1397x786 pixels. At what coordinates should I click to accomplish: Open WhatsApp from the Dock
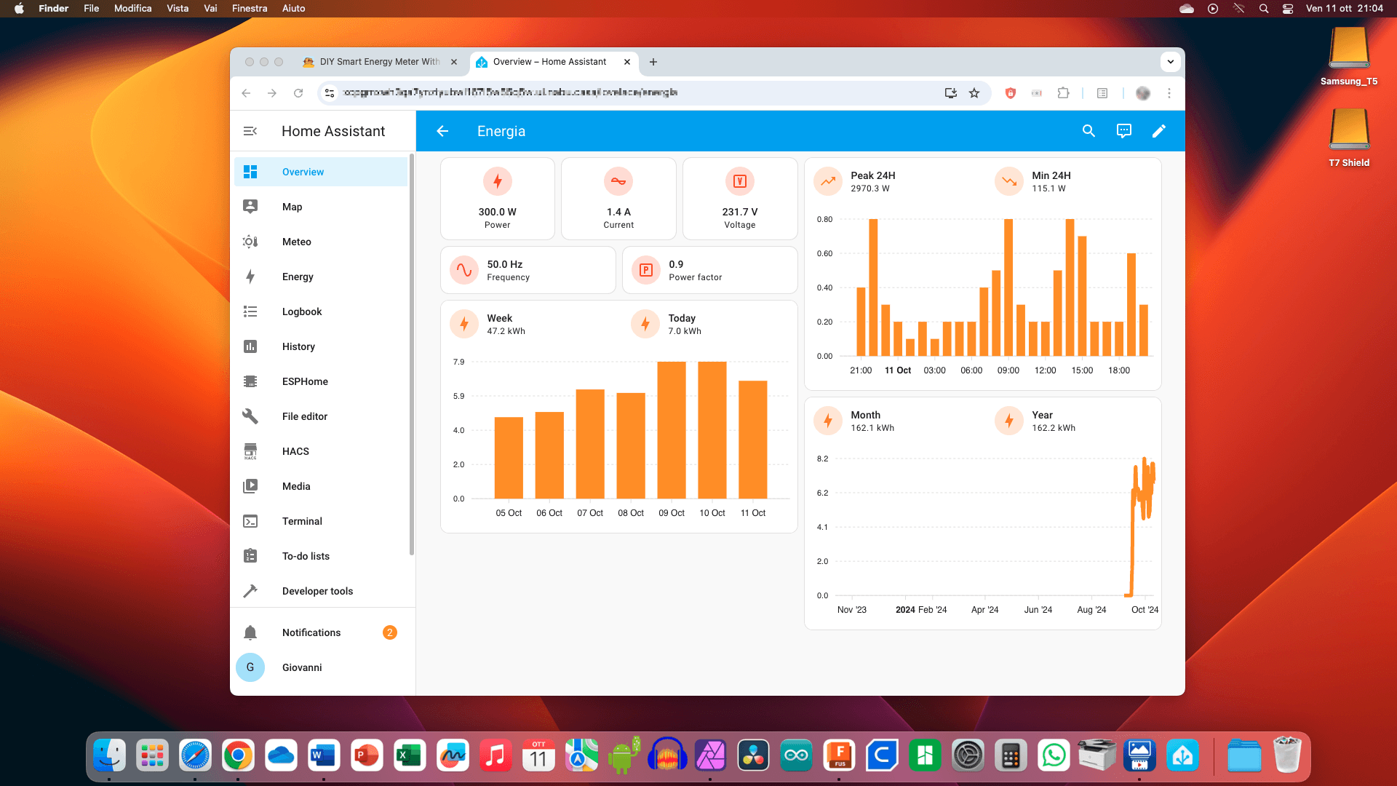[x=1054, y=755]
